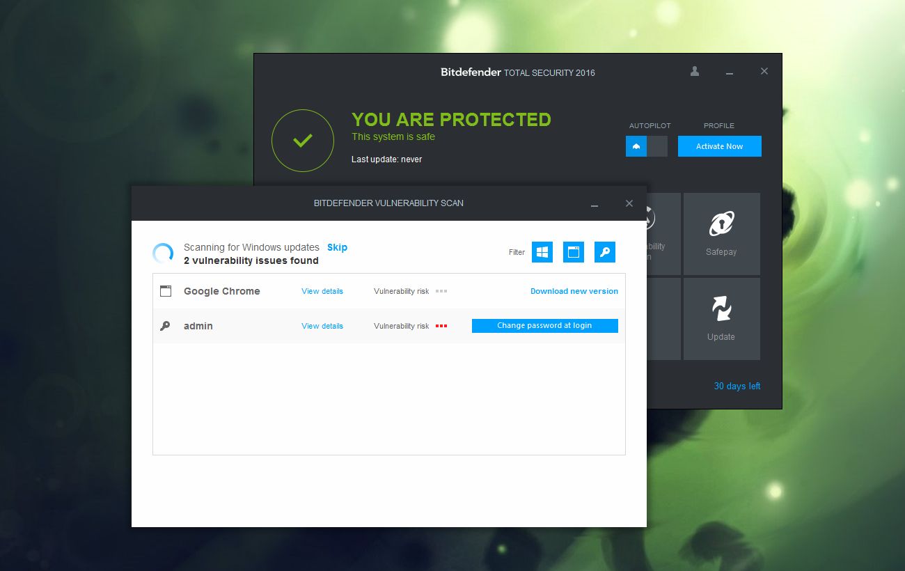Open the Safepay tile in Bitdefender
This screenshot has height=571, width=905.
tap(722, 234)
